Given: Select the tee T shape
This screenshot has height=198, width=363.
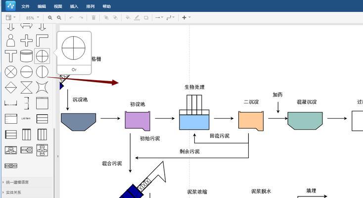Looking at the screenshot, I should click(x=11, y=56).
